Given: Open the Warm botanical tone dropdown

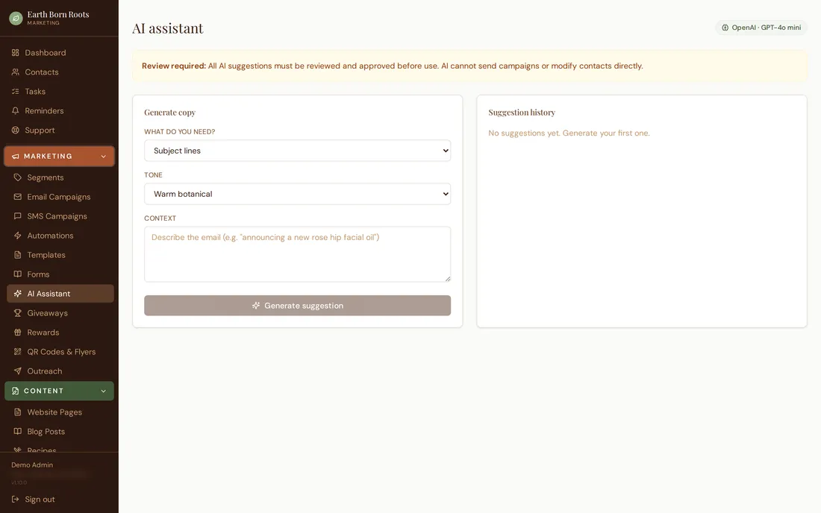Looking at the screenshot, I should click(x=297, y=194).
